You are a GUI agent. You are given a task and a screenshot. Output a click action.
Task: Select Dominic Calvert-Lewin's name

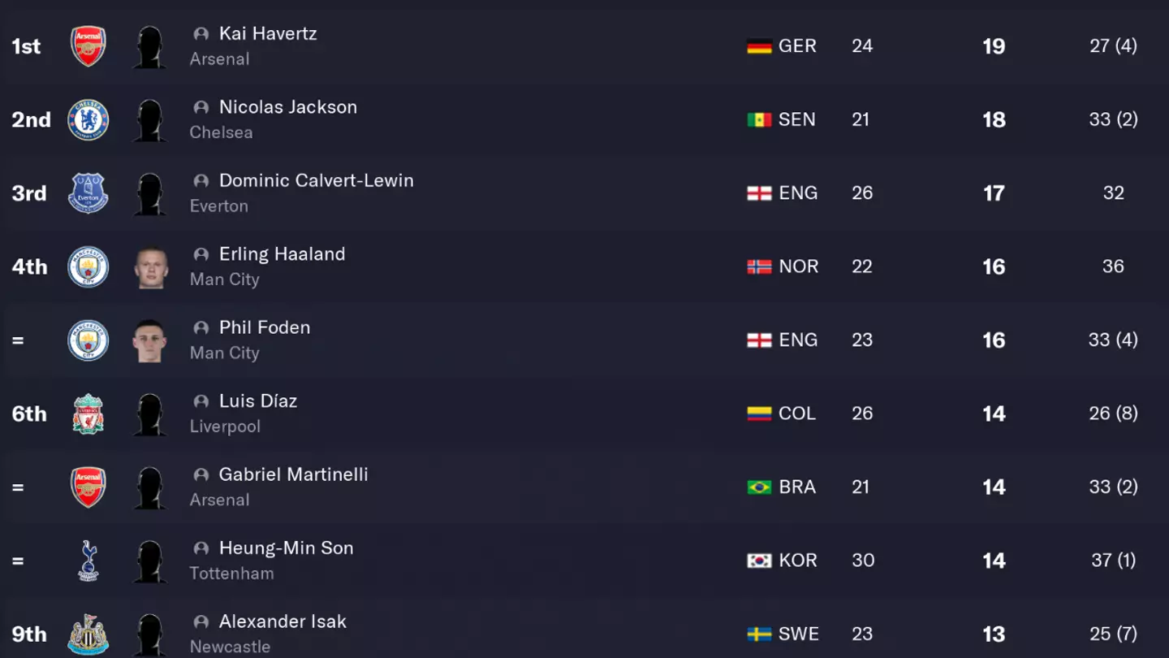point(316,181)
